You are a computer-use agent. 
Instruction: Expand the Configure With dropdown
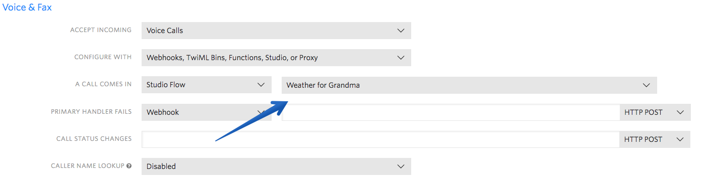[276, 58]
